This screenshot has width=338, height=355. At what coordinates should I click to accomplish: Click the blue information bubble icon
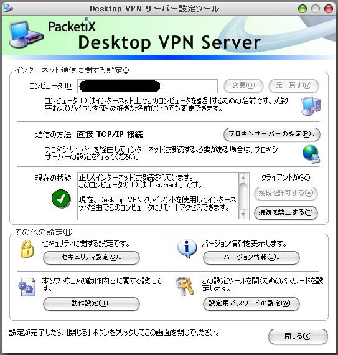tap(187, 249)
